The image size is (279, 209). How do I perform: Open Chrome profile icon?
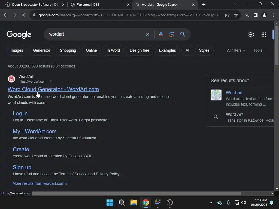tap(264, 15)
